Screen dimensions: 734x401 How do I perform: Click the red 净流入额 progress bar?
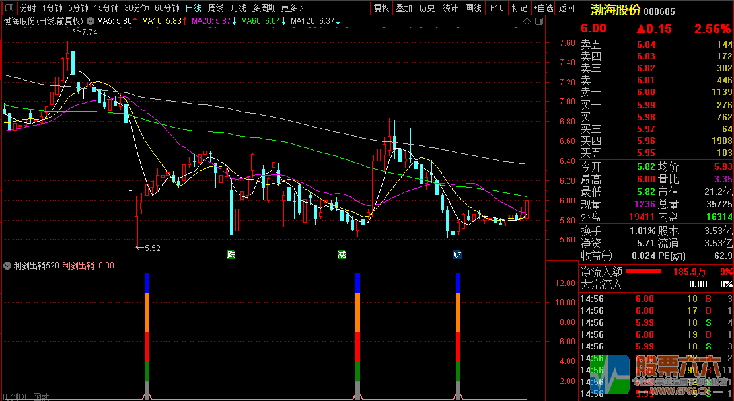643,271
